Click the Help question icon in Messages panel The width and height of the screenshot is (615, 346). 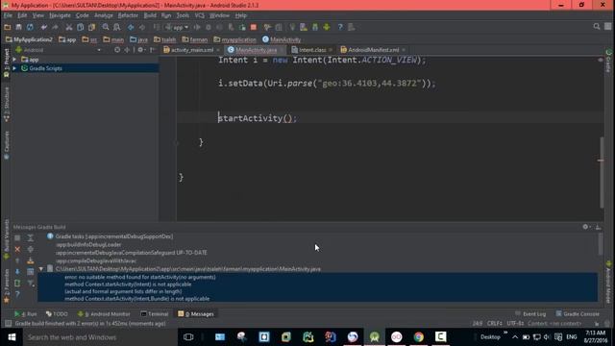17,294
